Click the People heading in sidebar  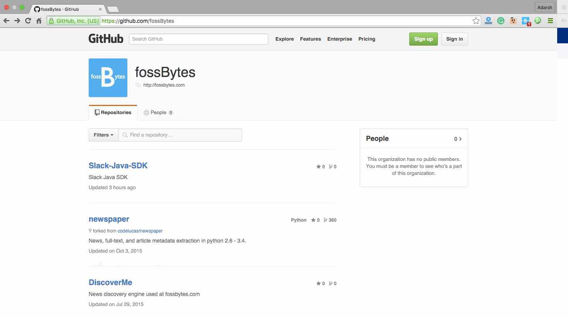[x=378, y=138]
